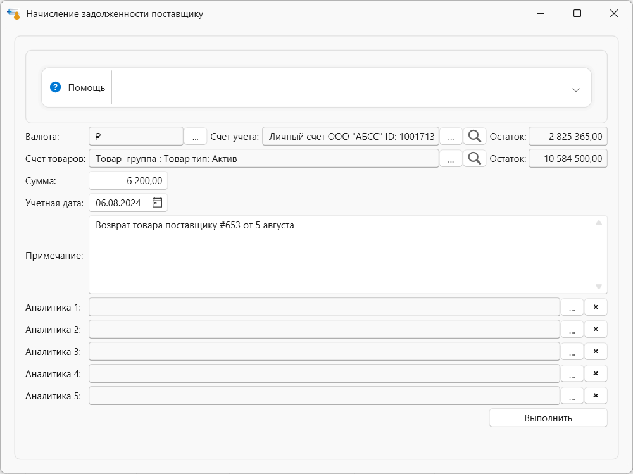
Task: Expand the Помощь help panel chevron
Action: [x=575, y=90]
